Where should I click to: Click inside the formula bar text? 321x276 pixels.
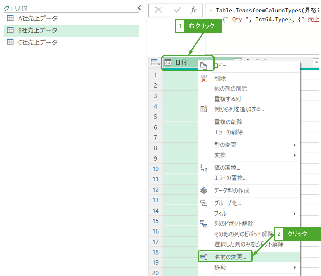tap(261, 30)
